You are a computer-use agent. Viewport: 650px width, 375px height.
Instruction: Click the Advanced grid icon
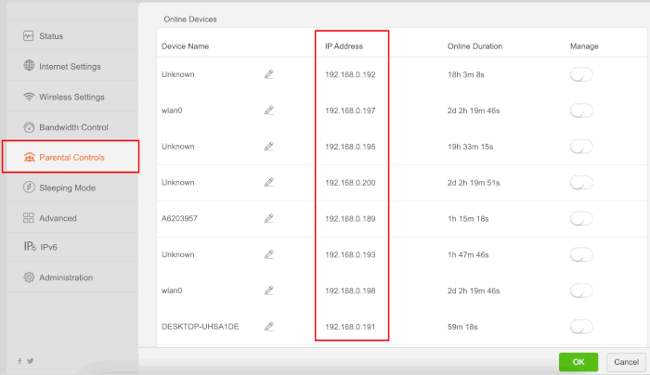[28, 218]
